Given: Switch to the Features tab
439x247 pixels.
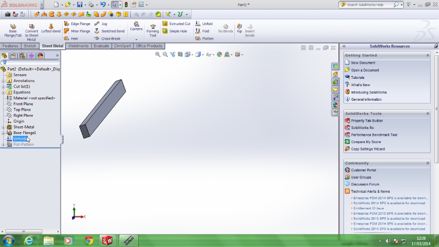Looking at the screenshot, I should click(10, 46).
